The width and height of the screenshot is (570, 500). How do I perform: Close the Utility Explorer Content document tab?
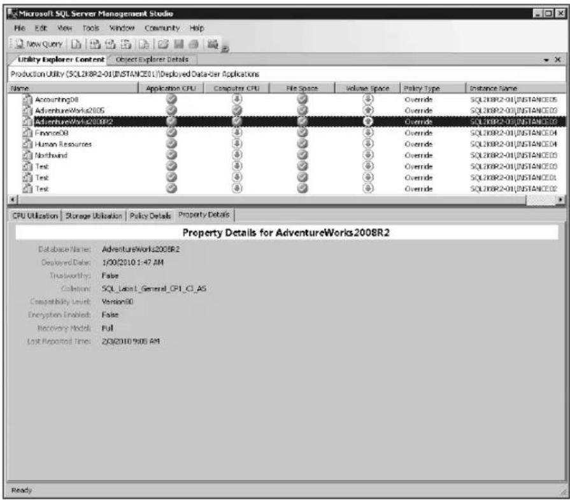(x=558, y=59)
